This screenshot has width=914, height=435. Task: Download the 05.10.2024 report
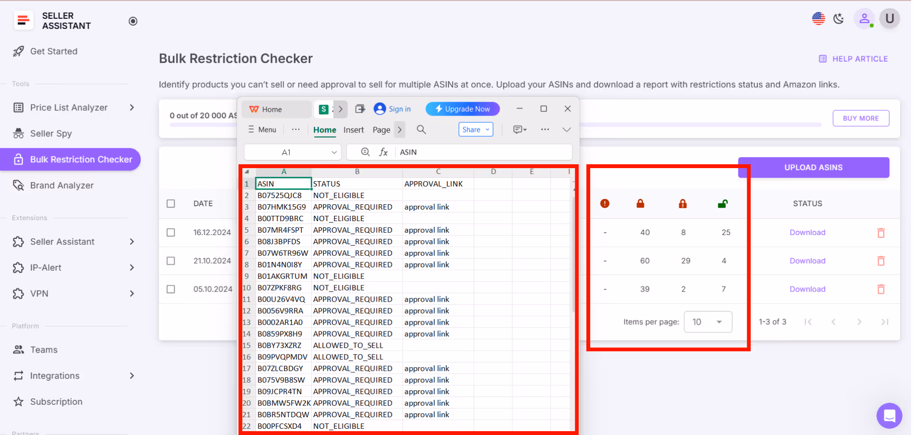[807, 289]
